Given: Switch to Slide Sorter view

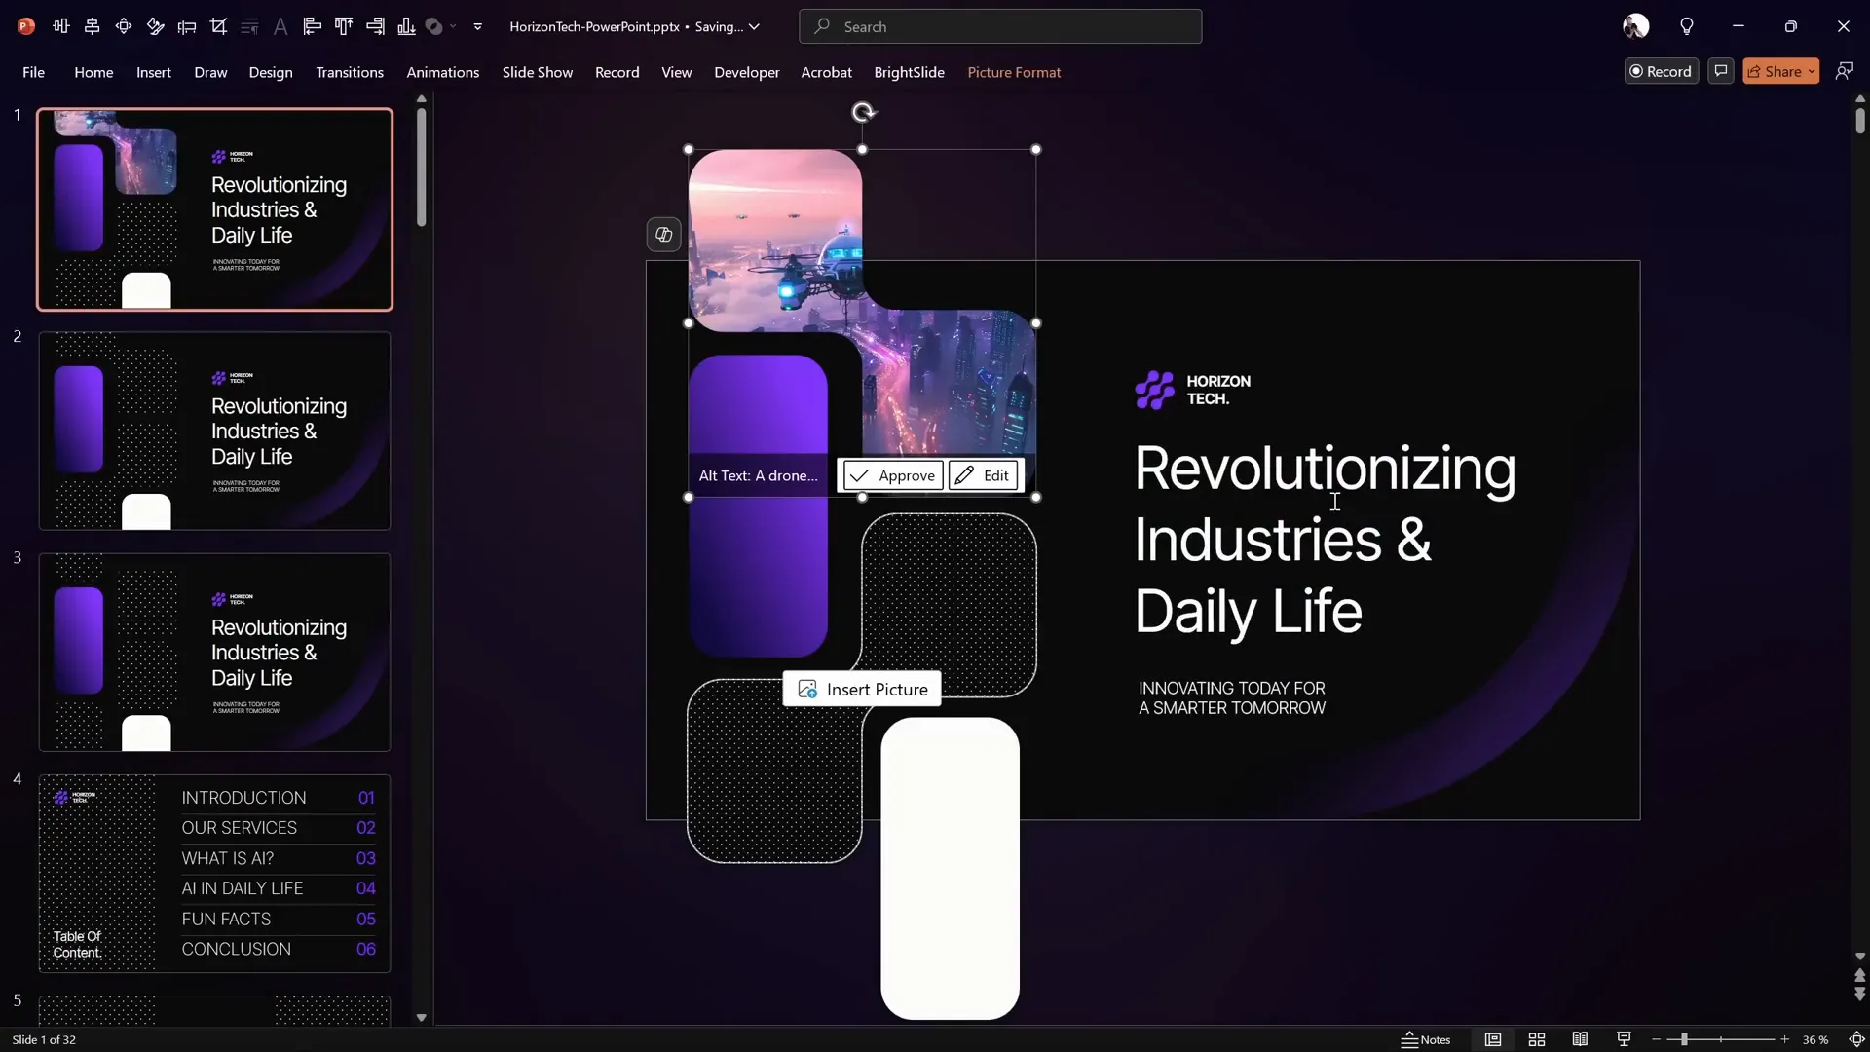Looking at the screenshot, I should pyautogui.click(x=1536, y=1039).
